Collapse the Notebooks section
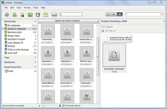Image resolution: width=167 pixels, height=109 pixels. pyautogui.click(x=35, y=21)
